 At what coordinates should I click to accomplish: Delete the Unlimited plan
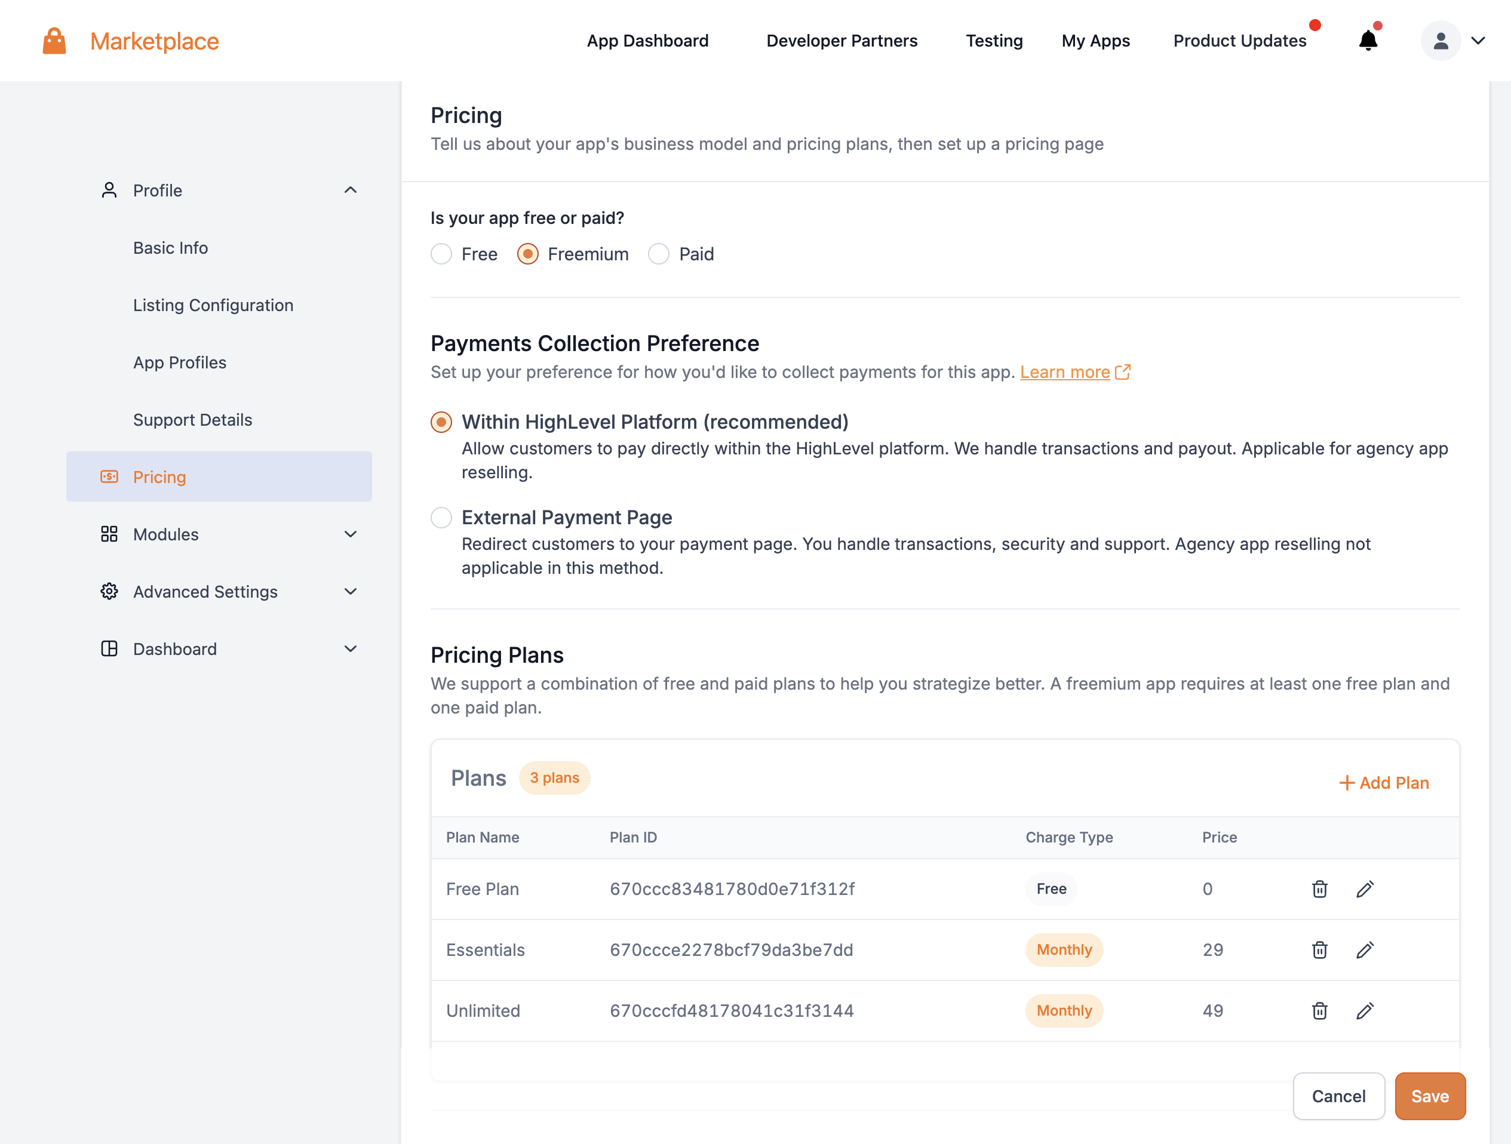(1319, 1010)
